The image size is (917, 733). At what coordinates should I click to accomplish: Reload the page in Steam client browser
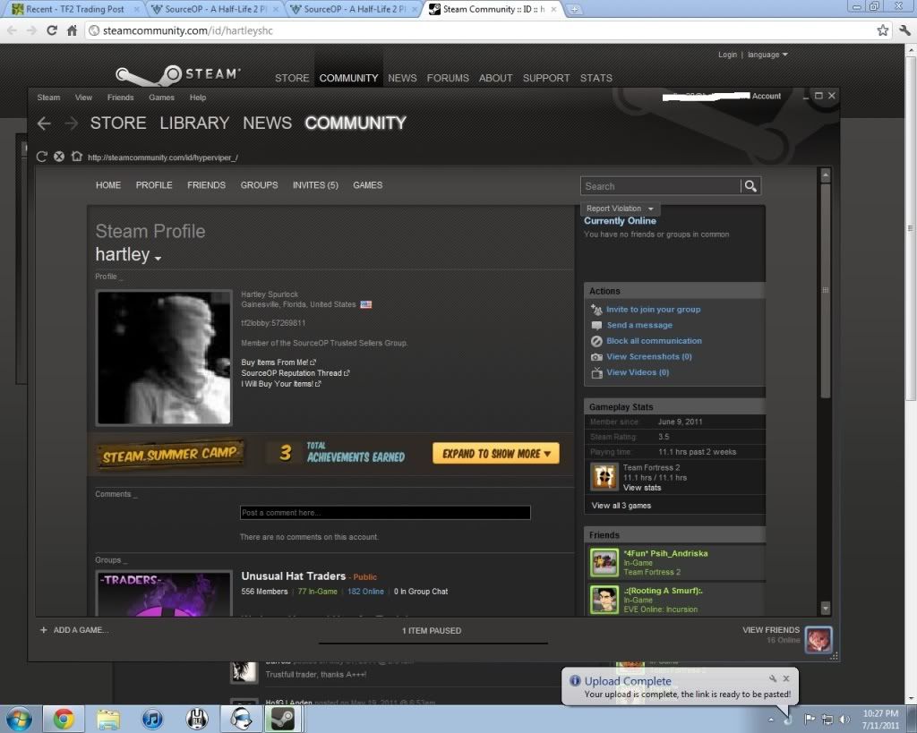pyautogui.click(x=41, y=157)
